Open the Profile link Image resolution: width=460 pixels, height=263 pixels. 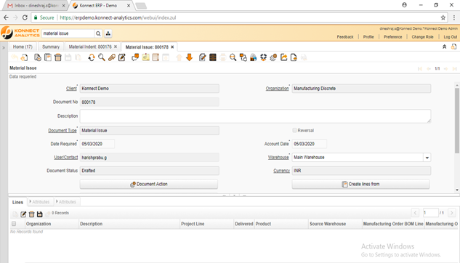tap(368, 37)
